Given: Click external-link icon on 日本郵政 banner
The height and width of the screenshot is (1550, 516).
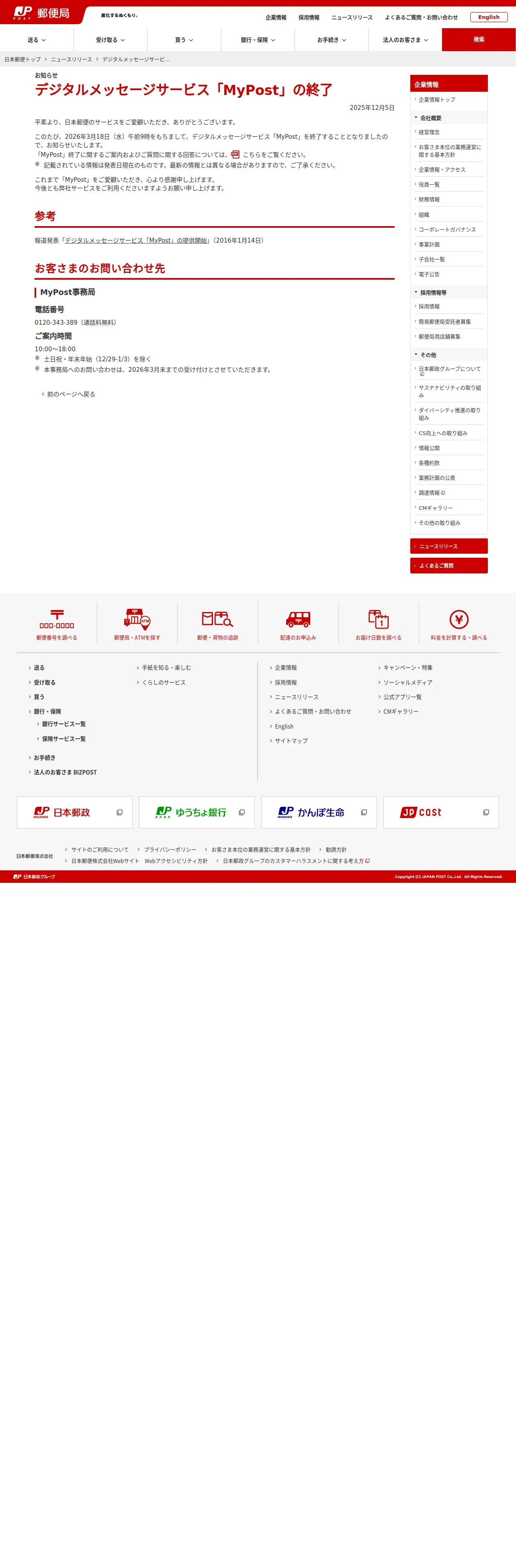Looking at the screenshot, I should click(119, 812).
